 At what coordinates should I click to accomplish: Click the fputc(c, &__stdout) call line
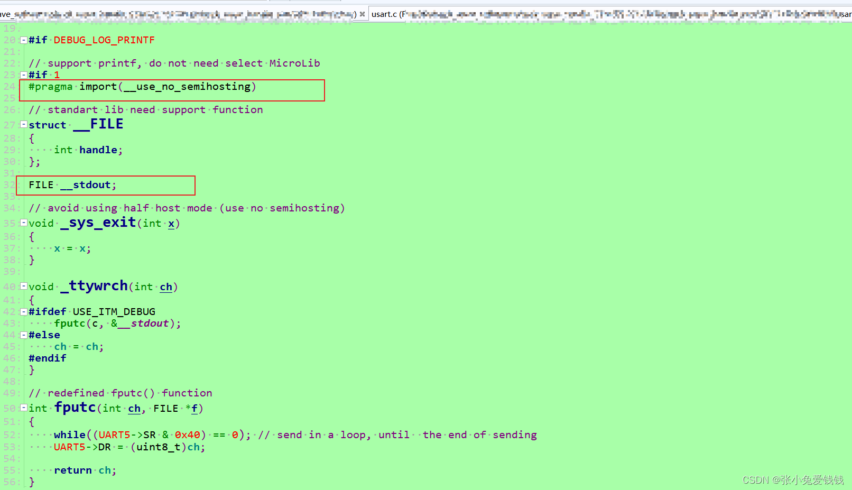(x=117, y=323)
